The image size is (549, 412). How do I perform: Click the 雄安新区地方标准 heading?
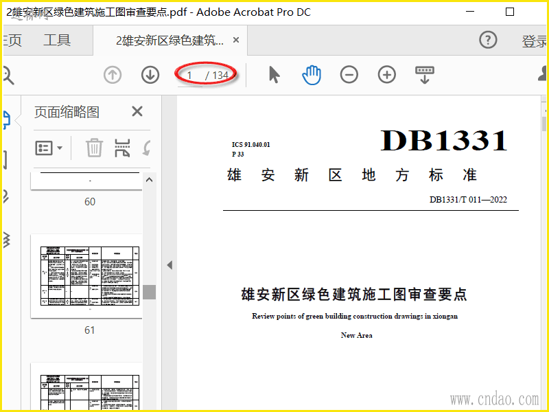point(352,174)
